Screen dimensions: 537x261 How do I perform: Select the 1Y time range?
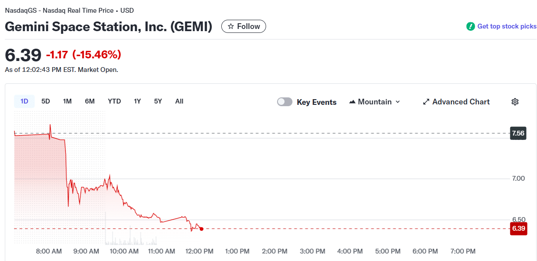tap(137, 101)
